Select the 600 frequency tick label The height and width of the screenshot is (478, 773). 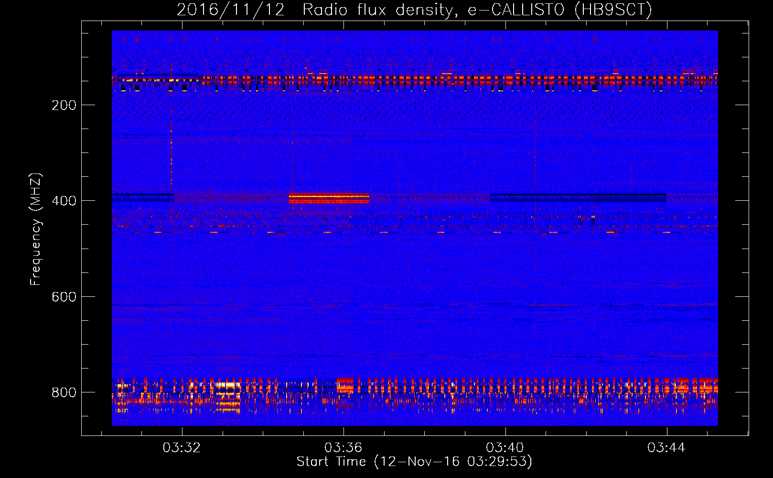click(x=64, y=297)
